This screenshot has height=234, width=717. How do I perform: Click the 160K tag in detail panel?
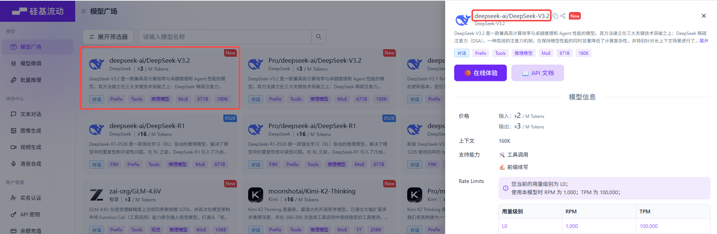coord(584,53)
